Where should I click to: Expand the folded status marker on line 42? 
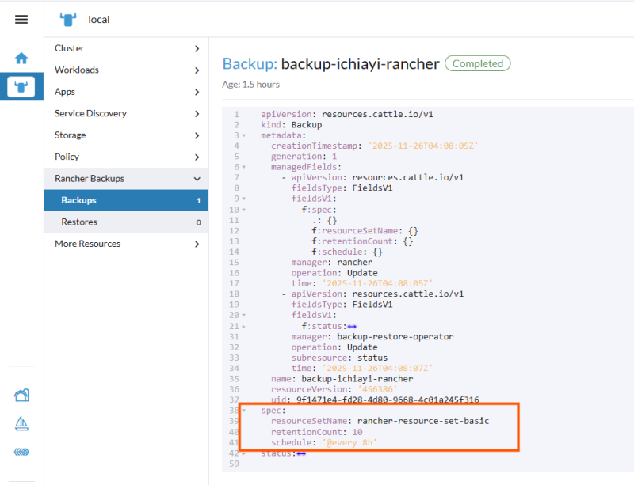coord(301,454)
